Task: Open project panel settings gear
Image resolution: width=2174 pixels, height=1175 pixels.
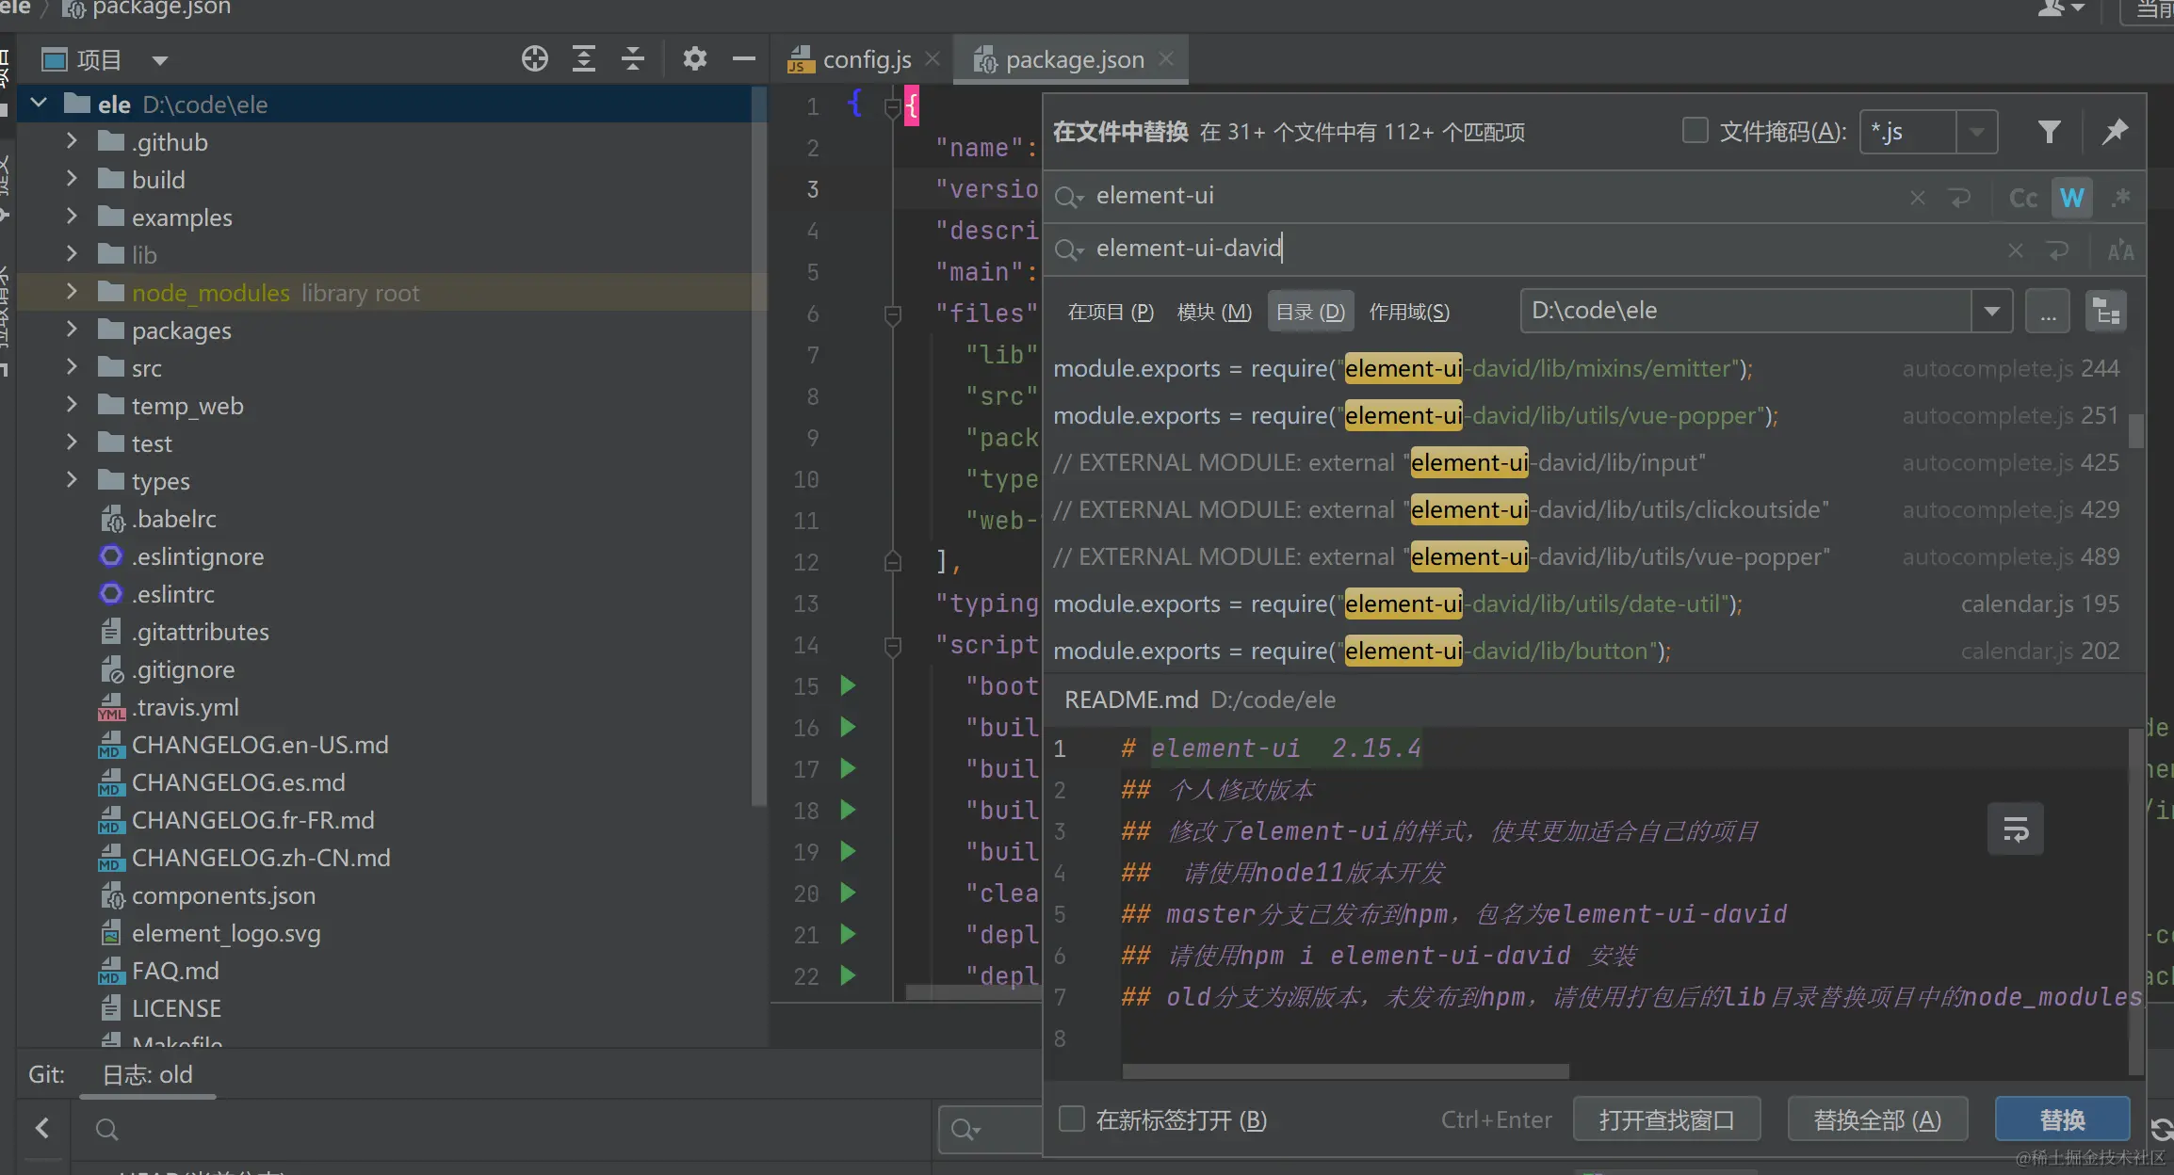Action: pos(694,59)
